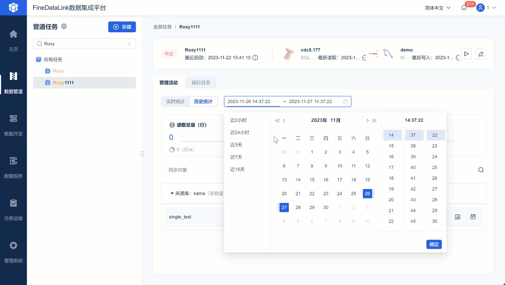Screen dimensions: 505x285
Task: Click the 新建 button
Action: coord(122,27)
